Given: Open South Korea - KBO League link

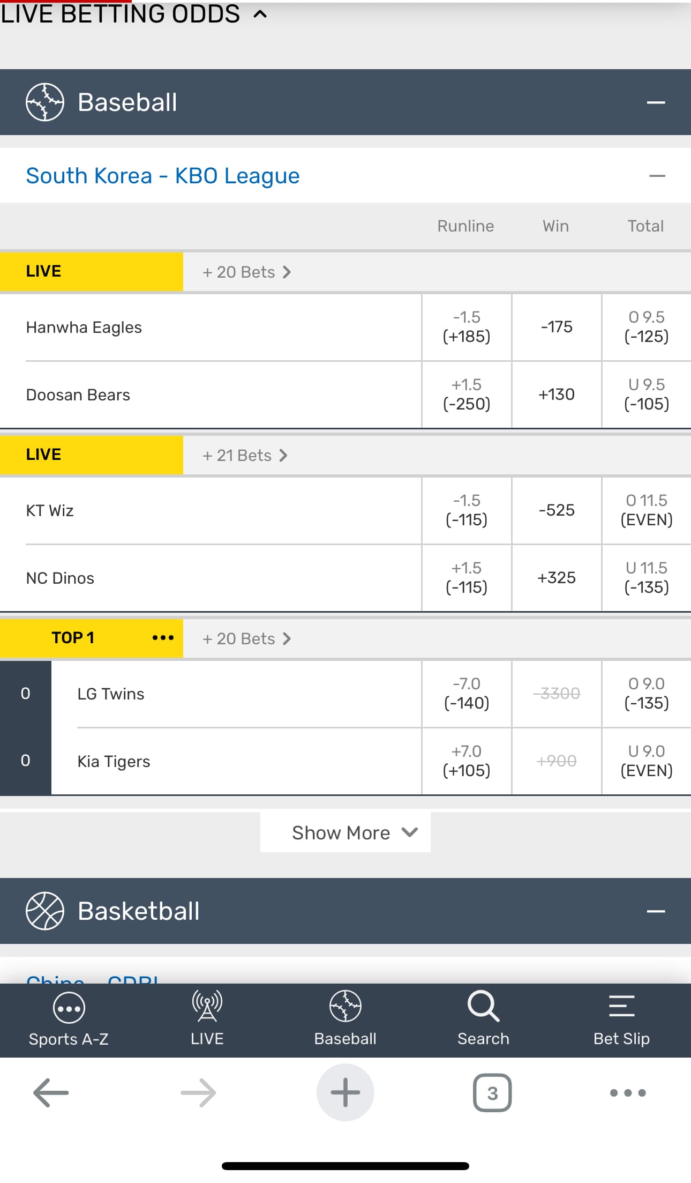Looking at the screenshot, I should point(163,176).
